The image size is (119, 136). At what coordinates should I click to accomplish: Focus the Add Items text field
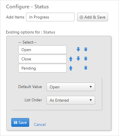pyautogui.click(x=50, y=17)
